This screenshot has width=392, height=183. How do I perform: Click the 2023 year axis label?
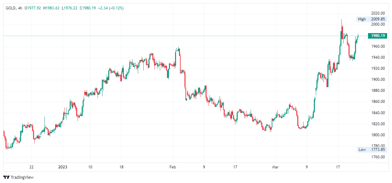pyautogui.click(x=63, y=167)
